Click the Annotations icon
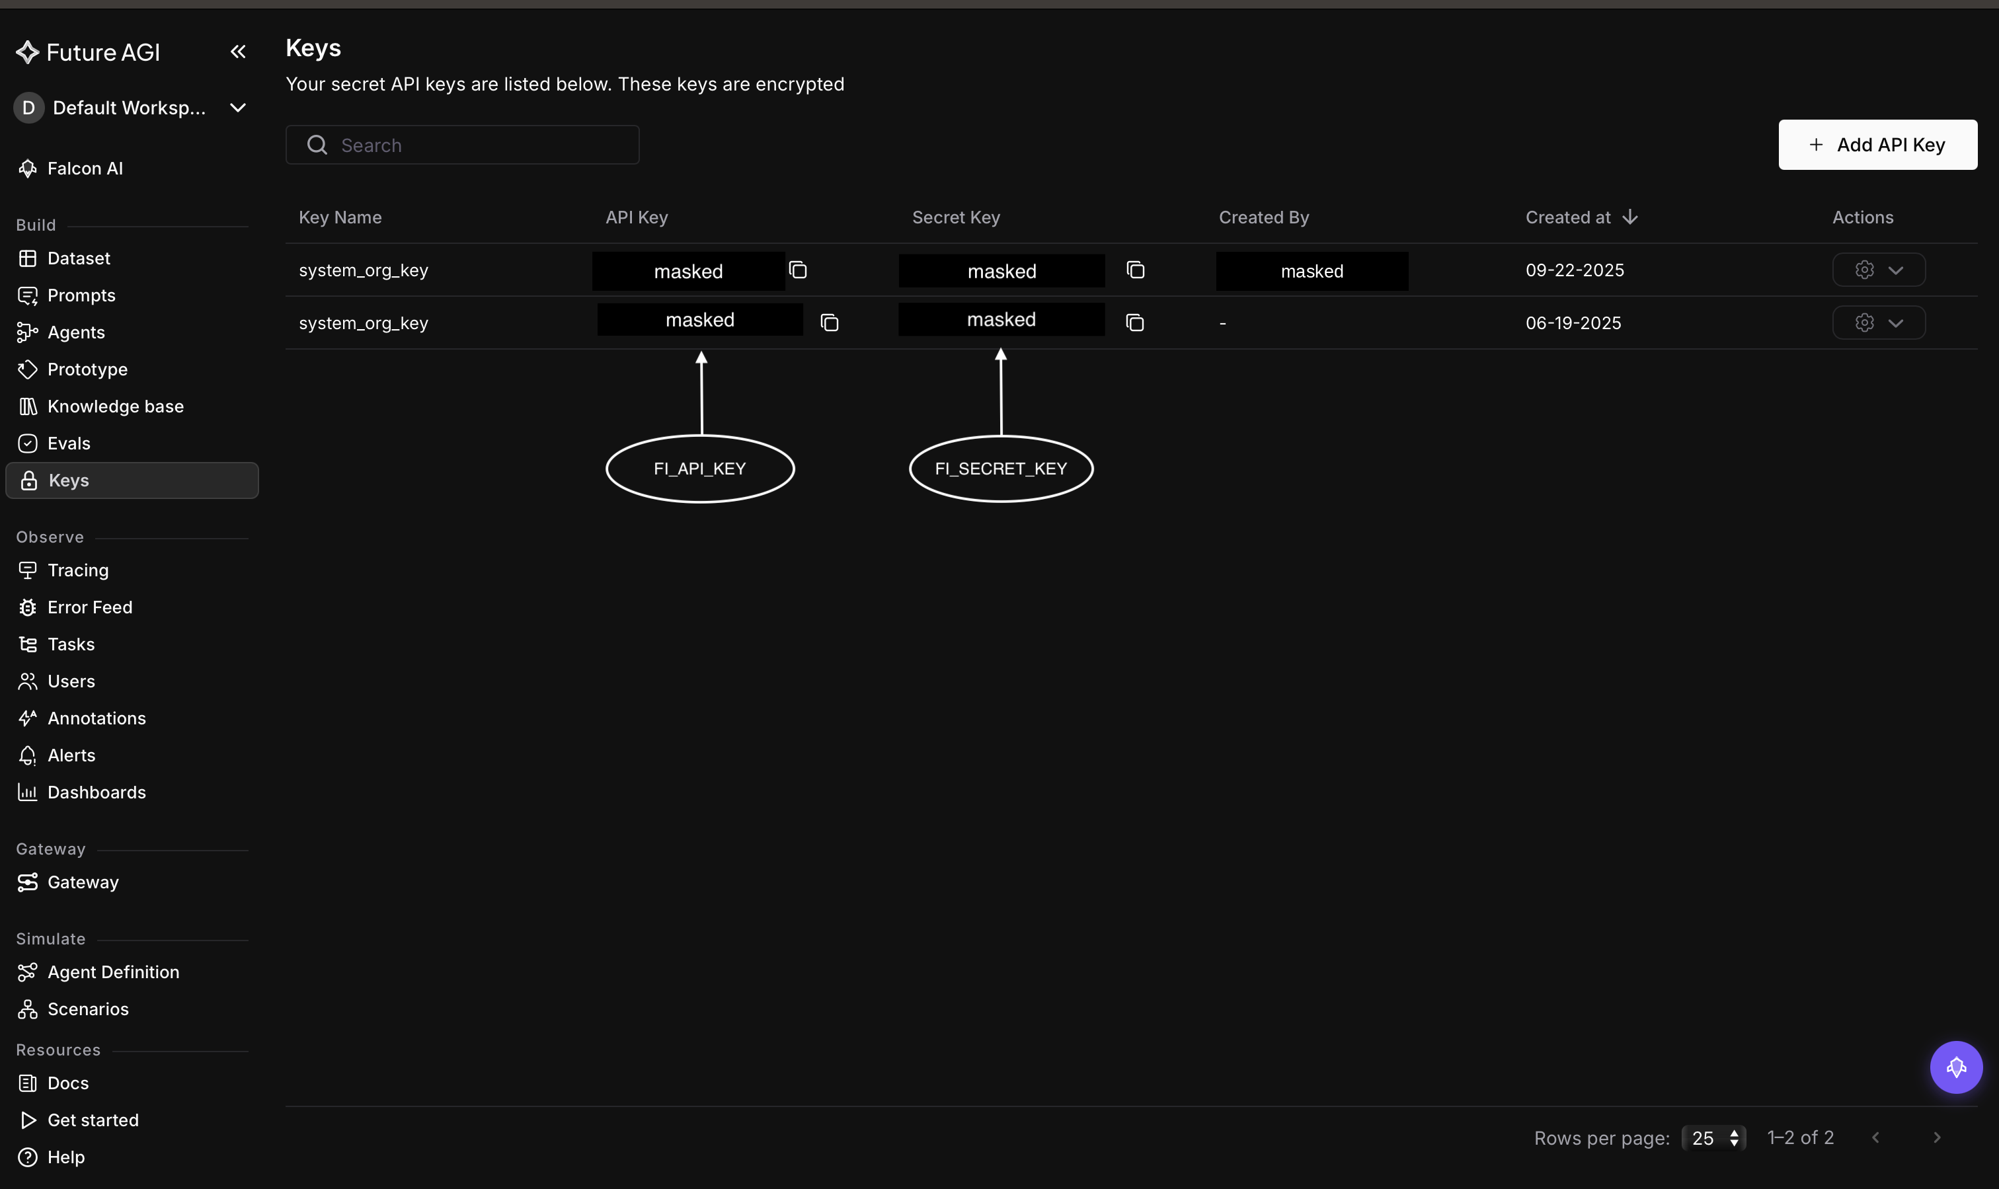Screen dimensions: 1999x1189 (28, 718)
